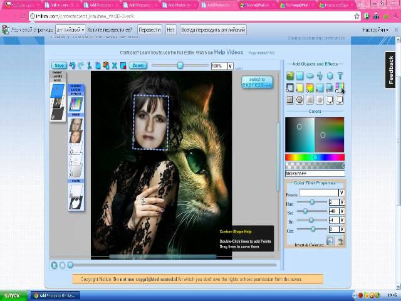
Task: Click the play button below canvas
Action: tap(55, 265)
